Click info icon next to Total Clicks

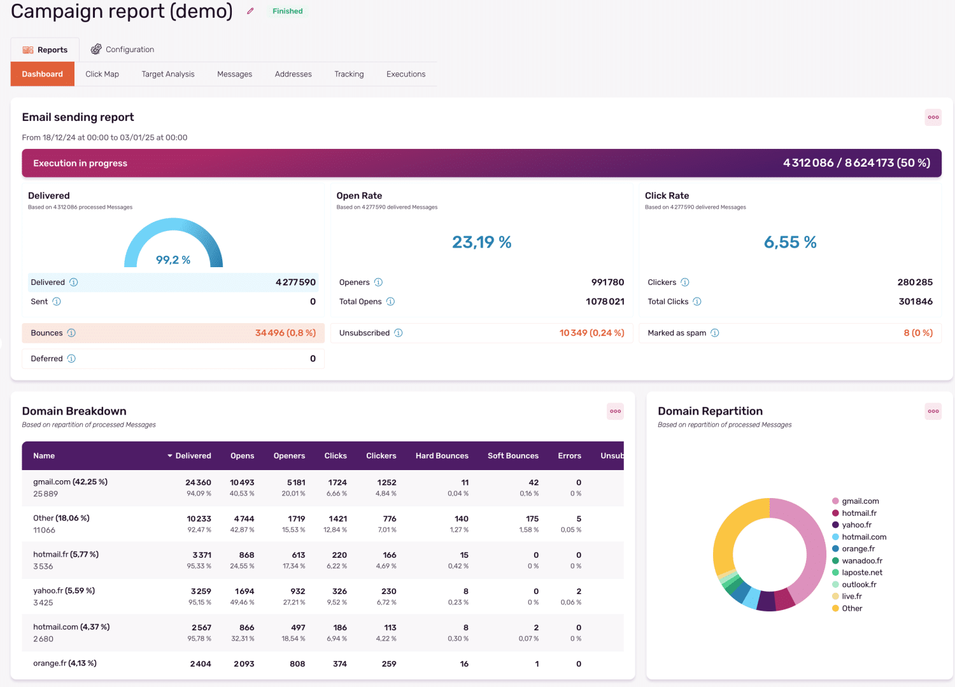click(697, 302)
